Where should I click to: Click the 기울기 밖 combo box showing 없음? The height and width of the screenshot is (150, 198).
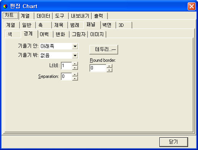[x=59, y=56]
